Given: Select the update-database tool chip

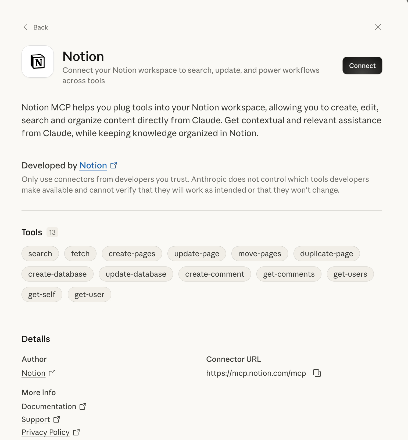Looking at the screenshot, I should coord(136,274).
